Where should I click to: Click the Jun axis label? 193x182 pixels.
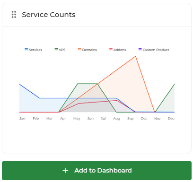(x=90, y=119)
